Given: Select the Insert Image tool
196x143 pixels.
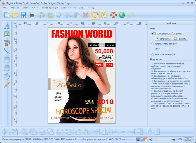Looking at the screenshot, I should (x=7, y=34).
